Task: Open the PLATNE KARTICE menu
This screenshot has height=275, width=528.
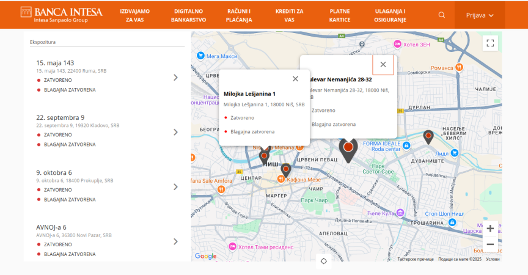Action: (x=339, y=15)
